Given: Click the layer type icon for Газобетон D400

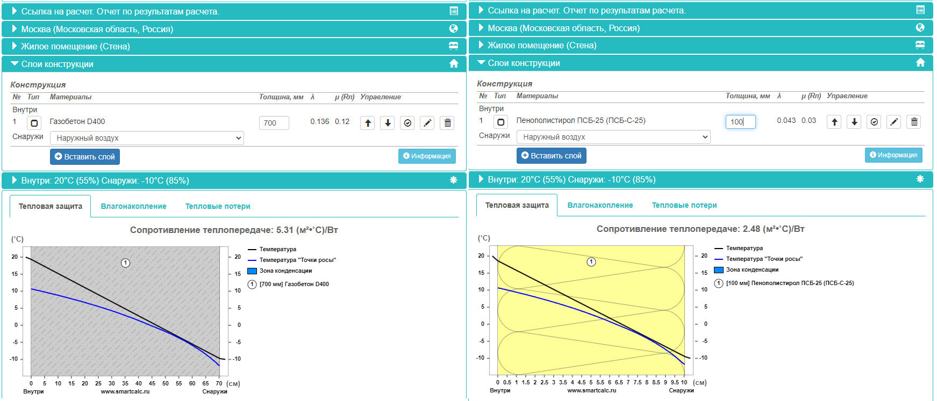Looking at the screenshot, I should [34, 123].
